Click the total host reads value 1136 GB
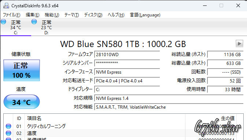The image size is (247, 140). pos(225,54)
